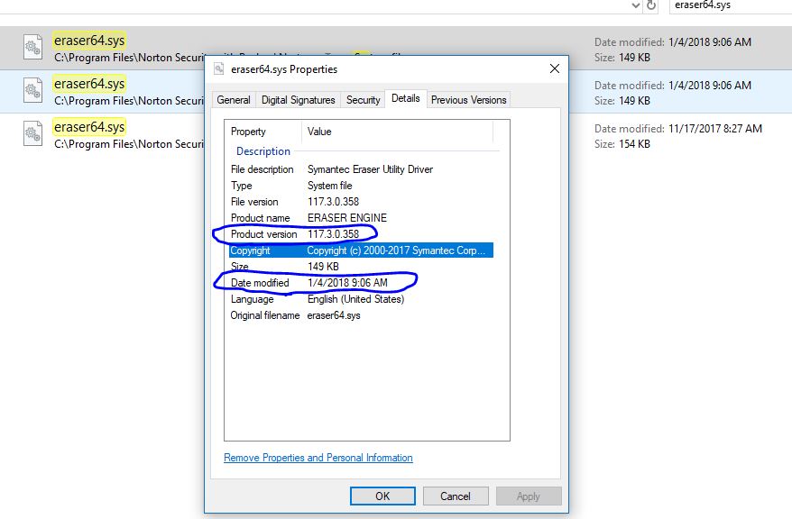
Task: Select the Type System file row
Action: [x=361, y=186]
